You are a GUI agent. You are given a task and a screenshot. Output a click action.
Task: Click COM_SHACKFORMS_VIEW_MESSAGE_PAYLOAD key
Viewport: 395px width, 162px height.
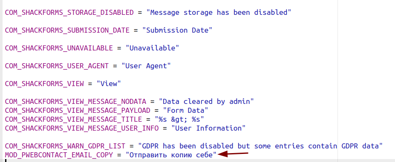(78, 111)
